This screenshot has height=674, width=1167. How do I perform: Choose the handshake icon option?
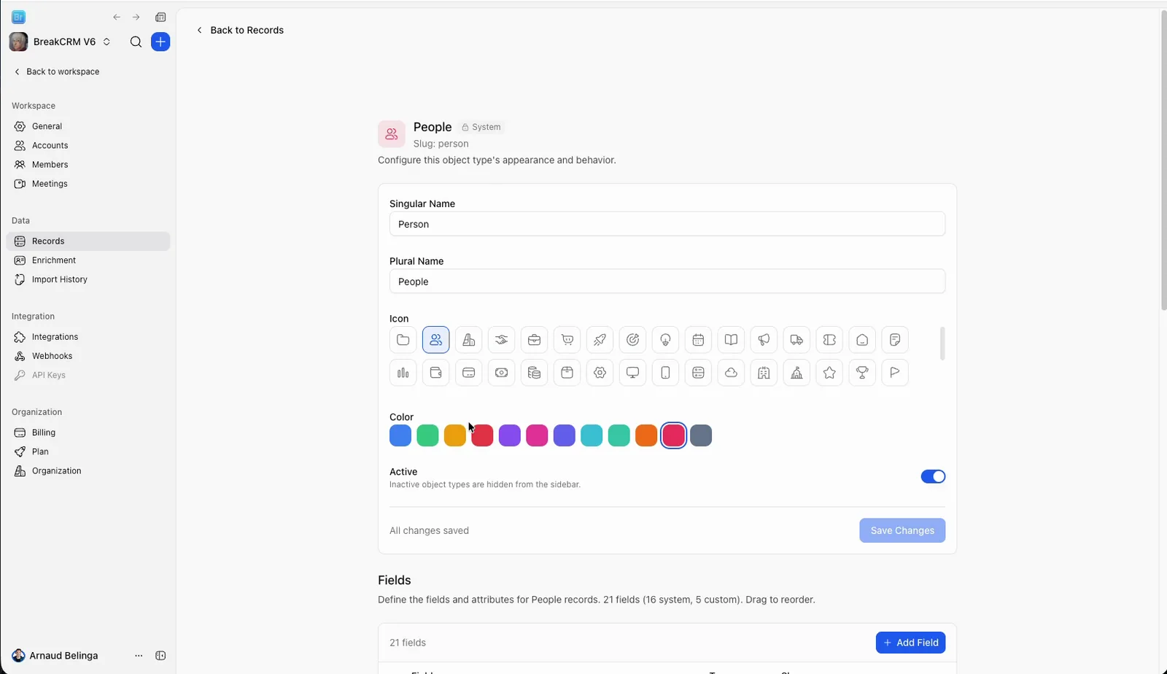(501, 340)
